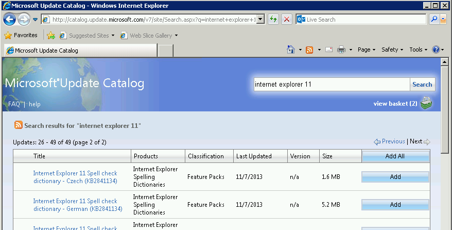Open the German spell check dictionary link
452x230 pixels.
(78, 205)
